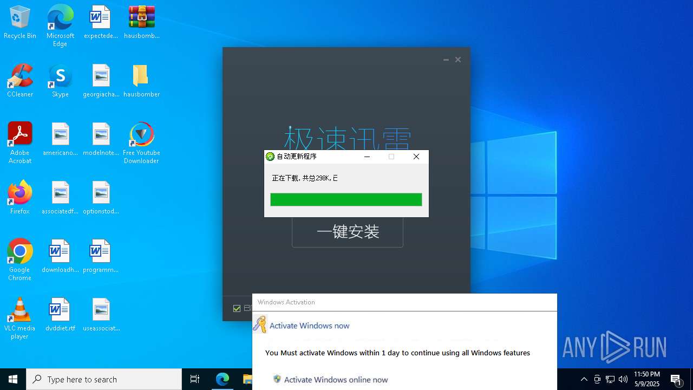The image size is (693, 390).
Task: Select the hausbomb WinRAR archive icon
Action: (141, 23)
